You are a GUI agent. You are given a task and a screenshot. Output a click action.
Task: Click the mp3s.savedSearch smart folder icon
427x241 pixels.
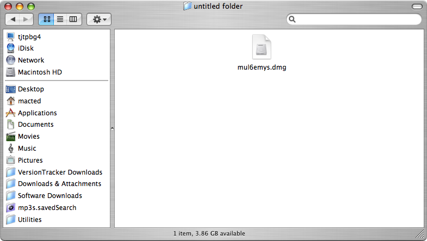coord(10,207)
